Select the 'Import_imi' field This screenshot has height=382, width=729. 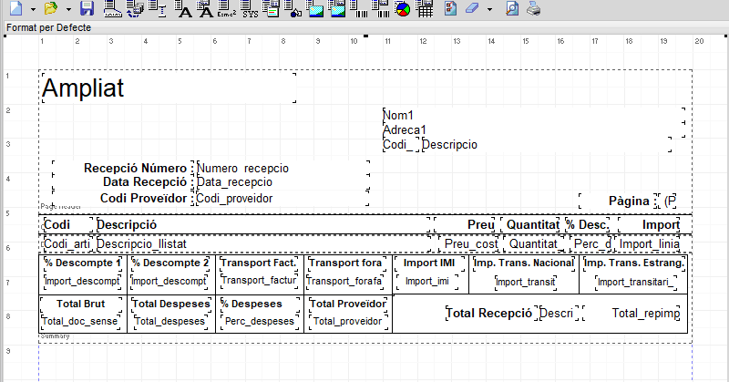427,281
